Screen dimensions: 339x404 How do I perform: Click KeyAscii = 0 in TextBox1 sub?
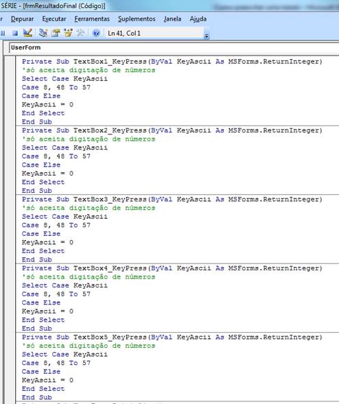(47, 105)
